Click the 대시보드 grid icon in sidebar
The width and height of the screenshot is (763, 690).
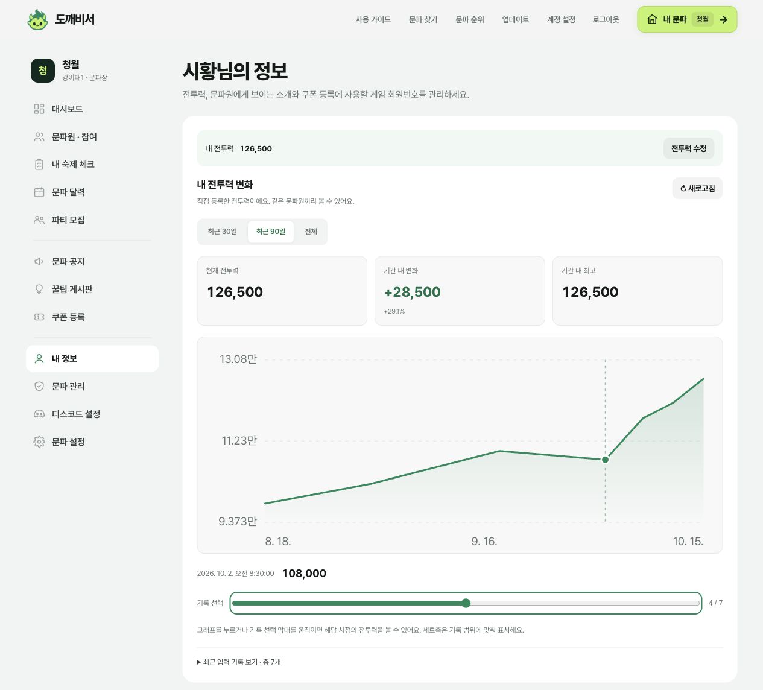[39, 109]
